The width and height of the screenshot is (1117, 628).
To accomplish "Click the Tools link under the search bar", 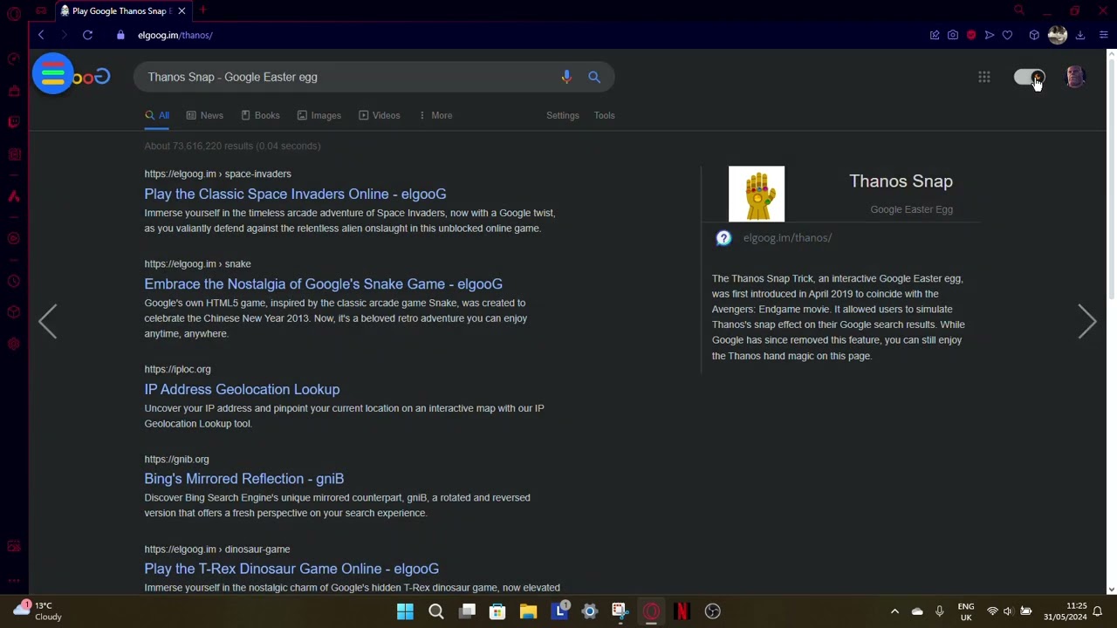I will pyautogui.click(x=604, y=115).
